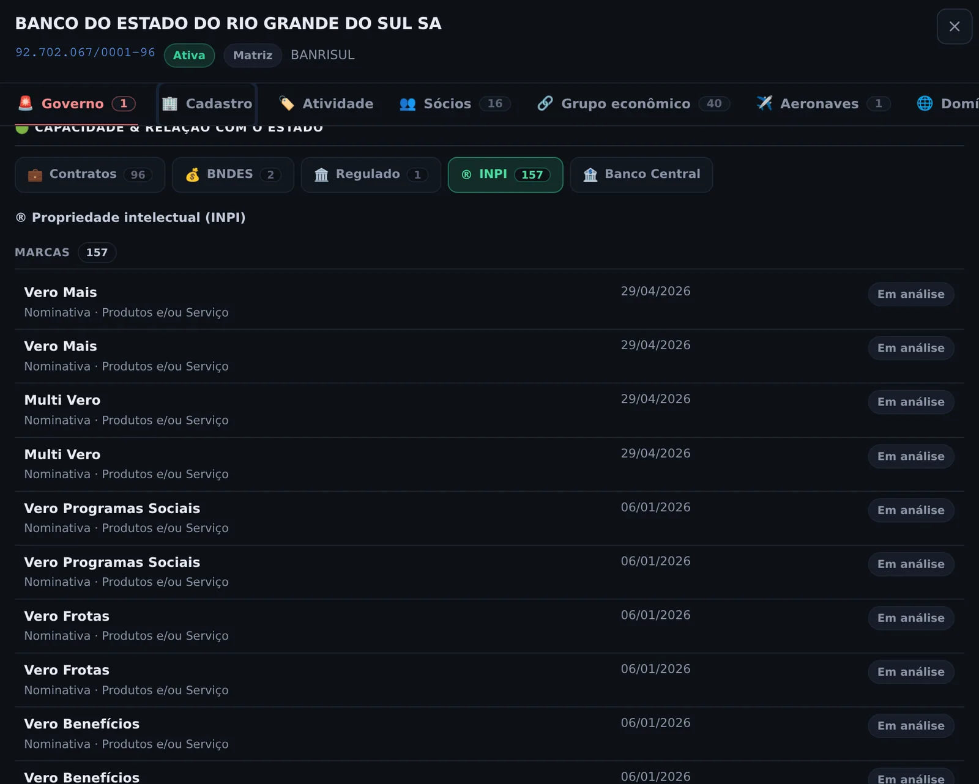979x784 pixels.
Task: Select the Banco Central sub-tab
Action: (641, 175)
